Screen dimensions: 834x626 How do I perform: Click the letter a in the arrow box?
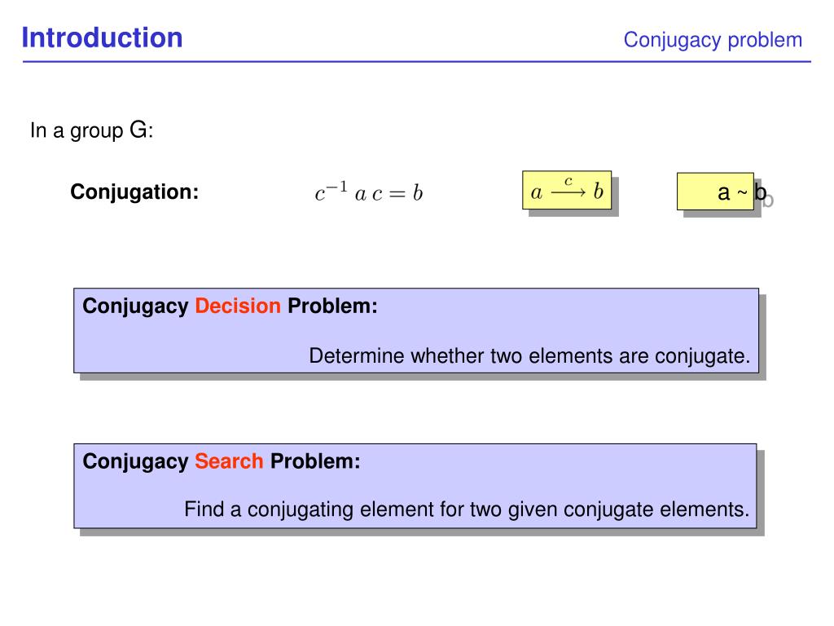pyautogui.click(x=537, y=192)
